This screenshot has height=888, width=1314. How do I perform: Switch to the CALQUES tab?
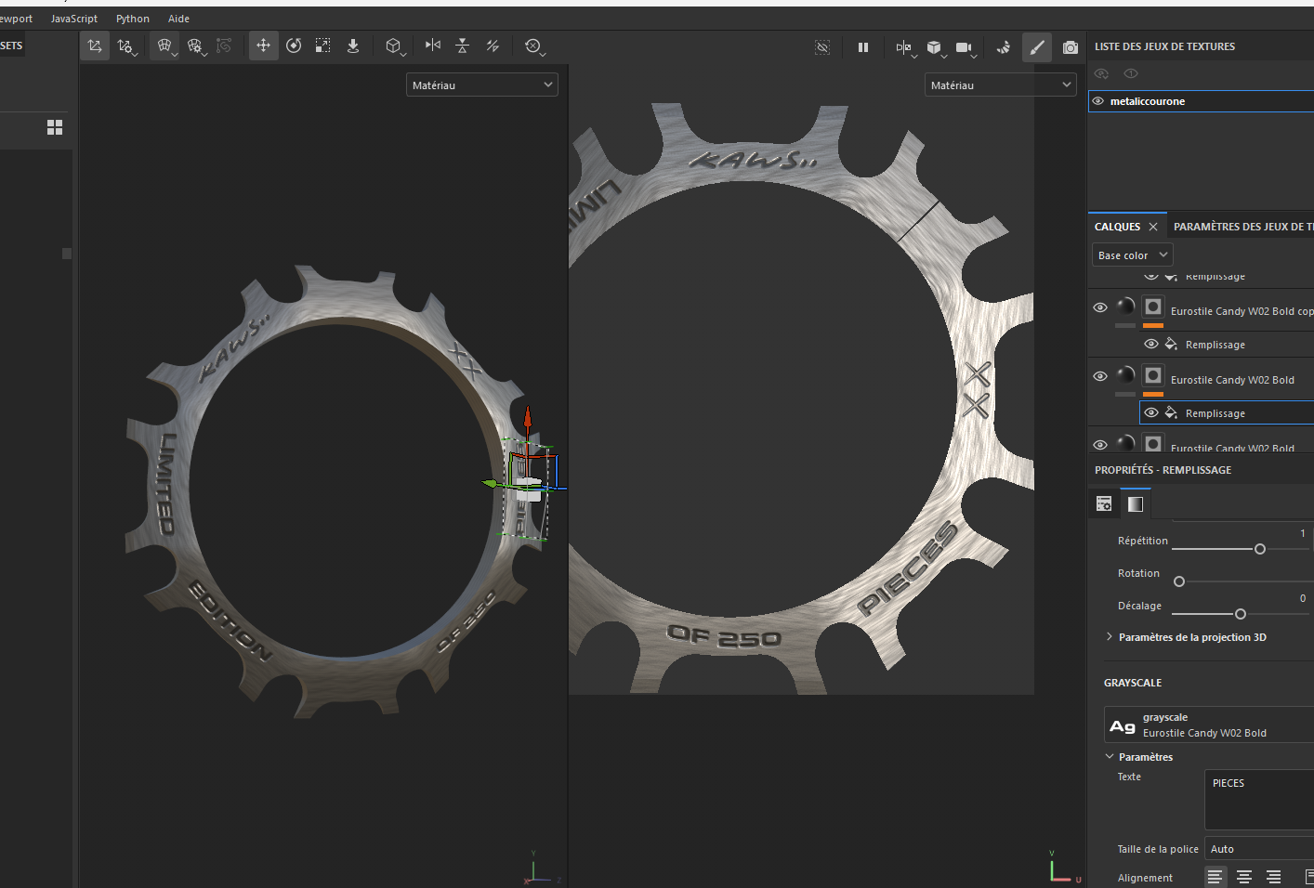(x=1117, y=227)
